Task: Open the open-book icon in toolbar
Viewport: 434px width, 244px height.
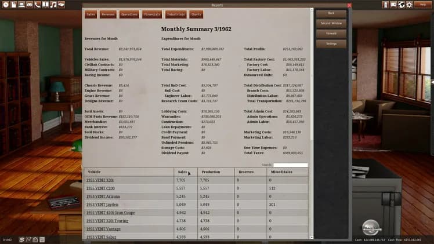Action: 45,5
